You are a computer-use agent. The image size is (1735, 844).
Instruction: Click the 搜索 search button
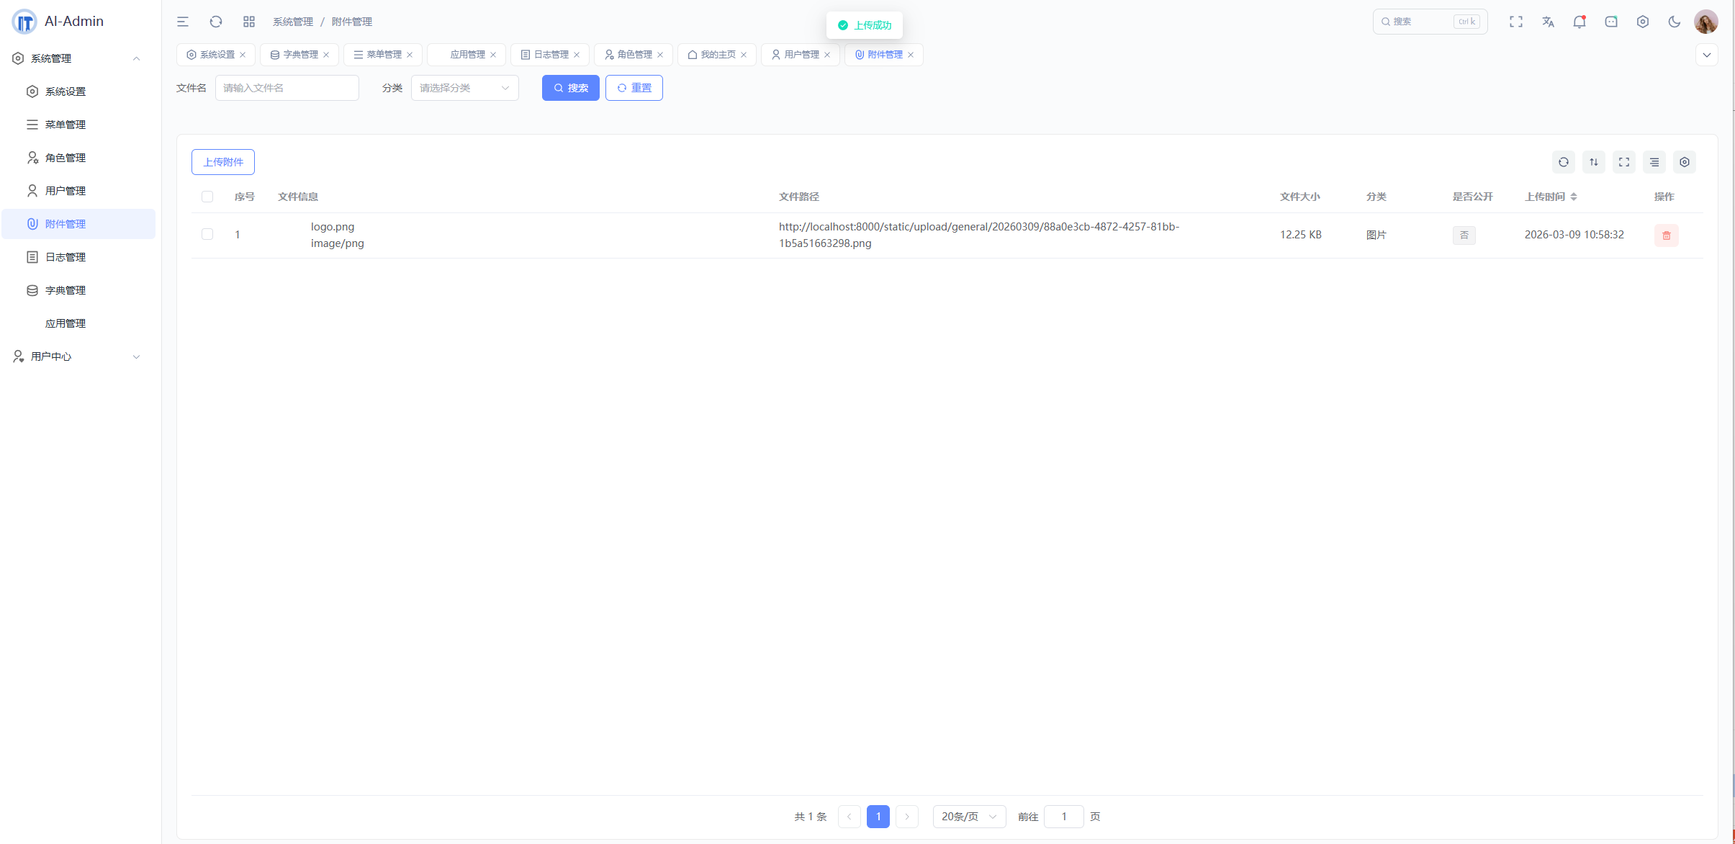click(x=571, y=88)
